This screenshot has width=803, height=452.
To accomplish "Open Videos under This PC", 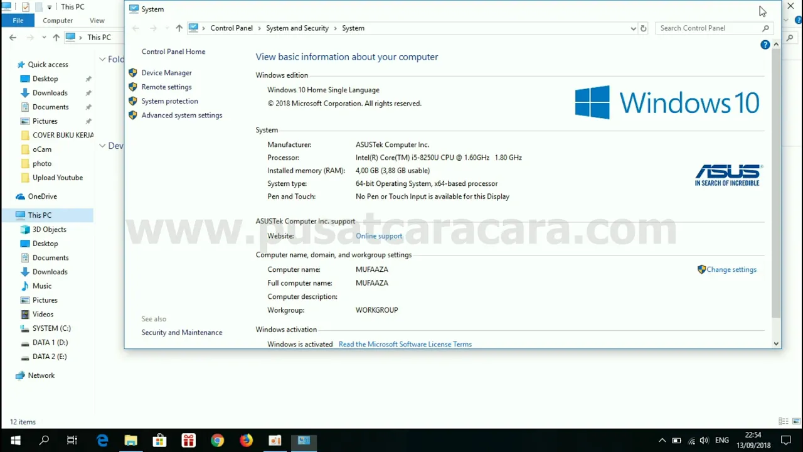I will [43, 314].
